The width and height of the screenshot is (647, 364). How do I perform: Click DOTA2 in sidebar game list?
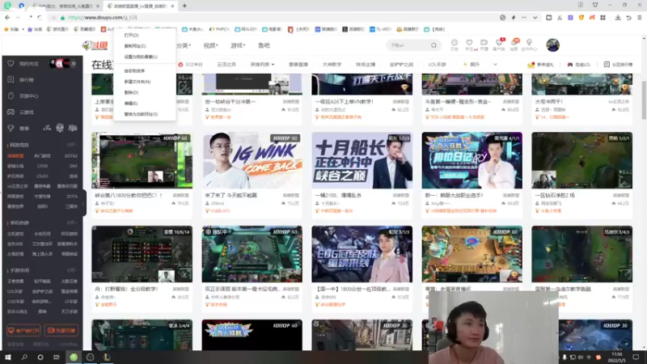pos(71,156)
